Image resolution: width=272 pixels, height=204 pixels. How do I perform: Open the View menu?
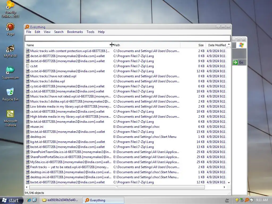[x=47, y=32]
